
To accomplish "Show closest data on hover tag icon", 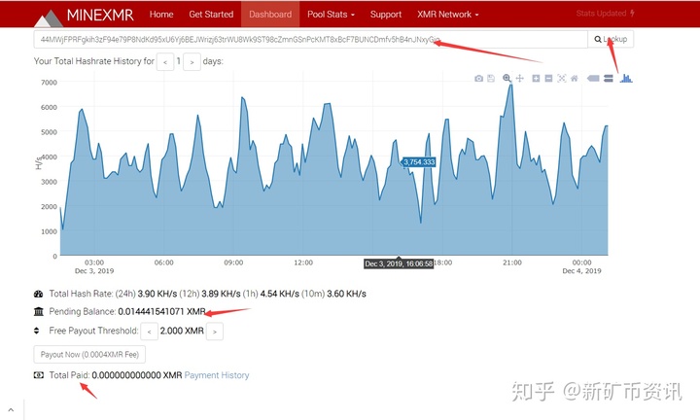I will pos(593,79).
